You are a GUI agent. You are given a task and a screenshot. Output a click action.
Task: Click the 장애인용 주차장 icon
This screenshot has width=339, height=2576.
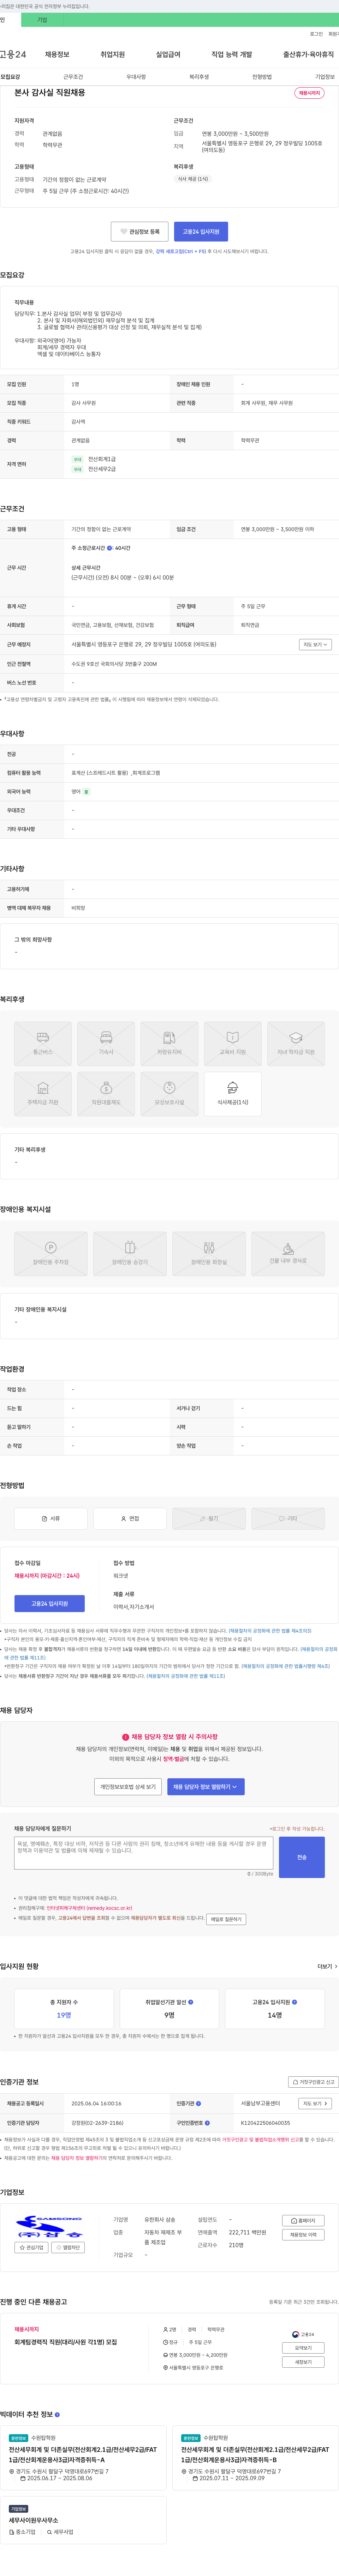(51, 1254)
